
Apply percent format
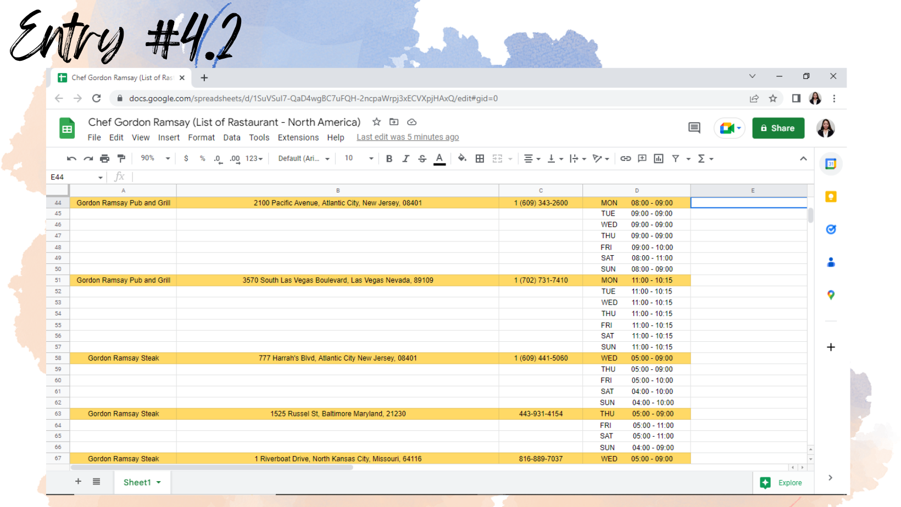click(x=203, y=159)
